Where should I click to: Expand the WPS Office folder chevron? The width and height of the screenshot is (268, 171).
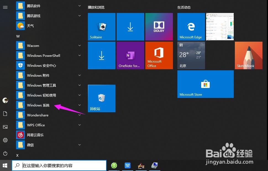click(x=80, y=125)
